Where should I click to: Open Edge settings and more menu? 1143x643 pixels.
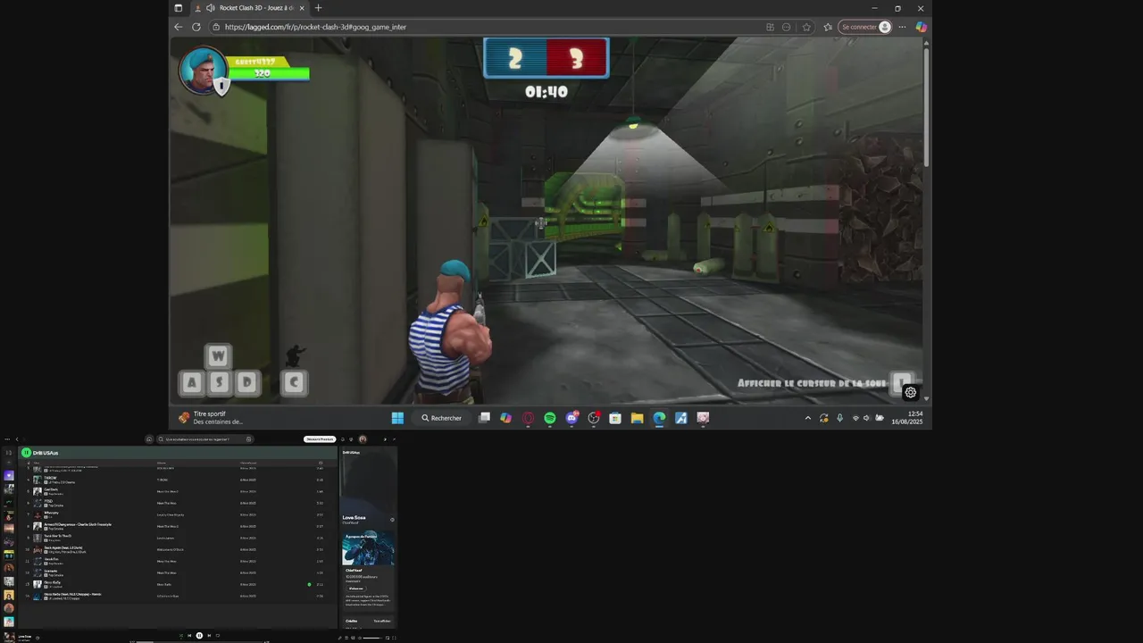902,27
